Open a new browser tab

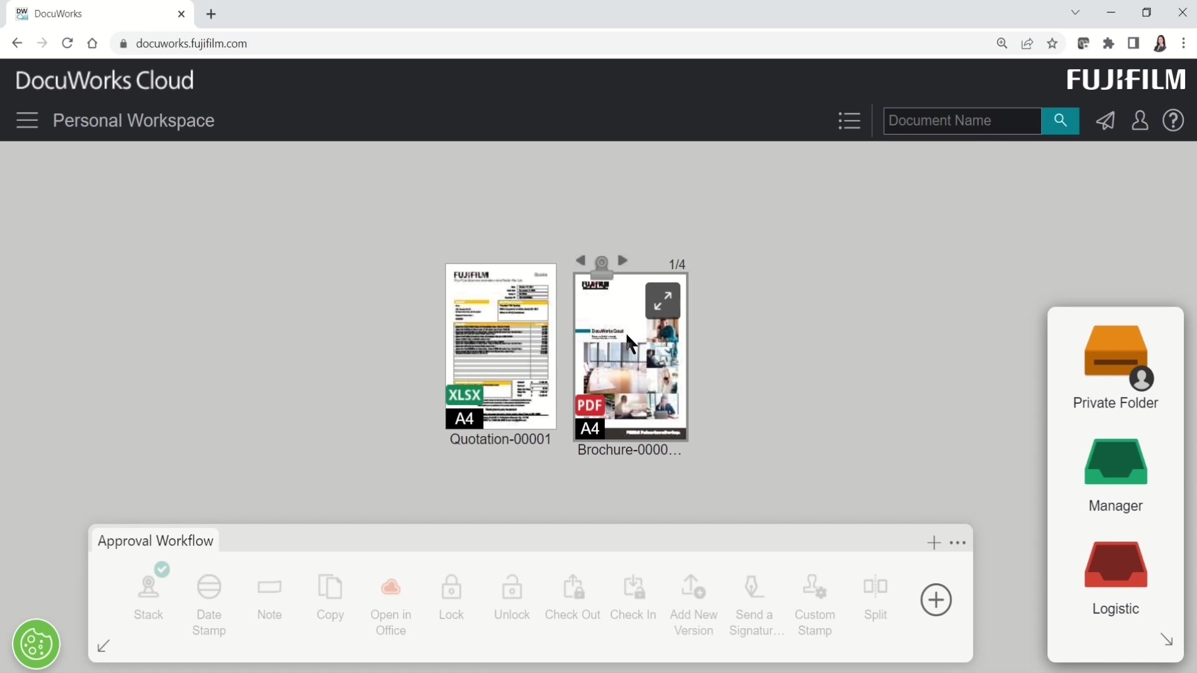pos(211,14)
